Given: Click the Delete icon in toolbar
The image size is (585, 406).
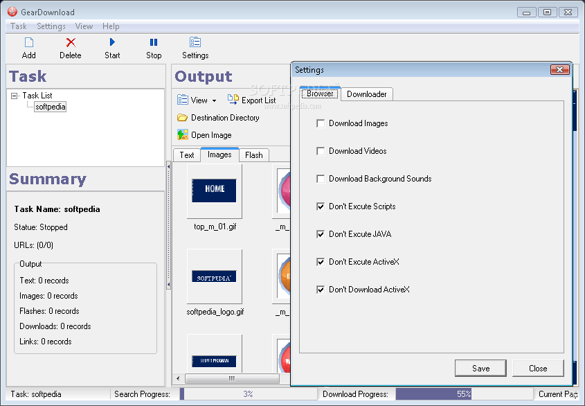Looking at the screenshot, I should tap(70, 47).
